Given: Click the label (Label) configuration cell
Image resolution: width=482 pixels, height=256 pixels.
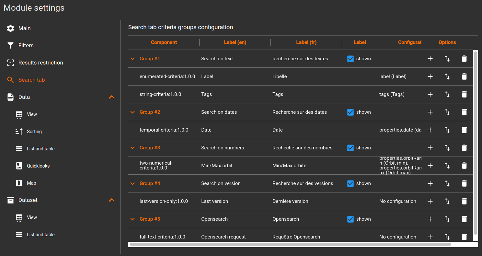Looking at the screenshot, I should (x=393, y=76).
